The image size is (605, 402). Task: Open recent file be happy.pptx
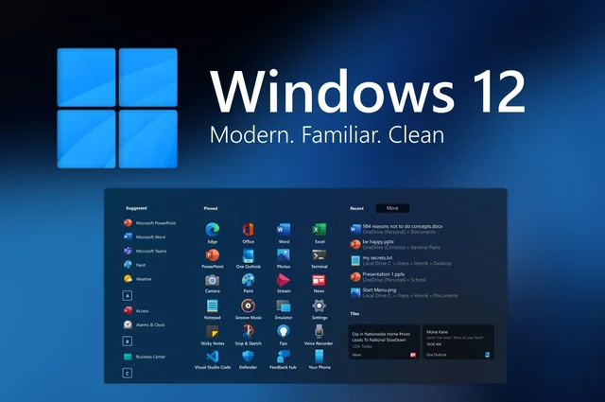[395, 244]
